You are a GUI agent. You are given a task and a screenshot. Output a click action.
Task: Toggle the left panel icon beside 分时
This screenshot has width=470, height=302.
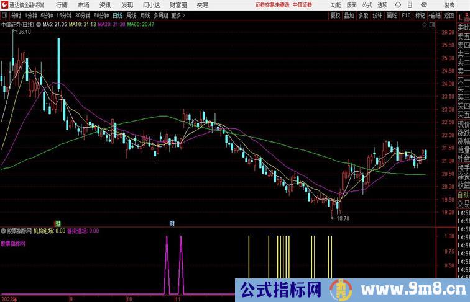4,16
